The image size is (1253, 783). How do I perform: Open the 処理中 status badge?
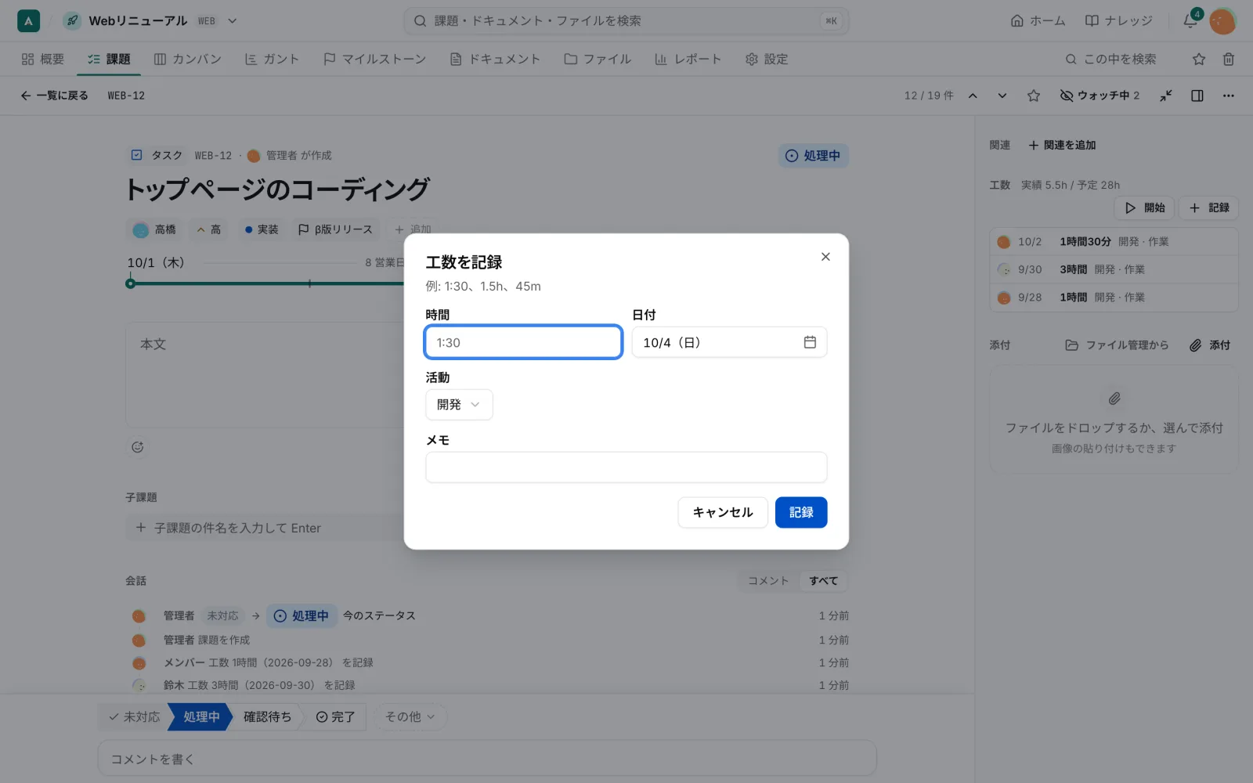(813, 156)
